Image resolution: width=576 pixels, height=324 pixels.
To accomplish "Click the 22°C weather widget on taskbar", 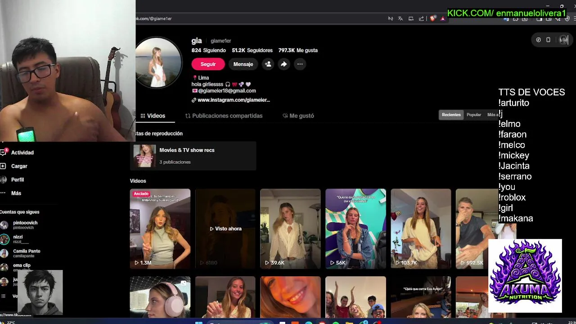I will [x=8, y=322].
